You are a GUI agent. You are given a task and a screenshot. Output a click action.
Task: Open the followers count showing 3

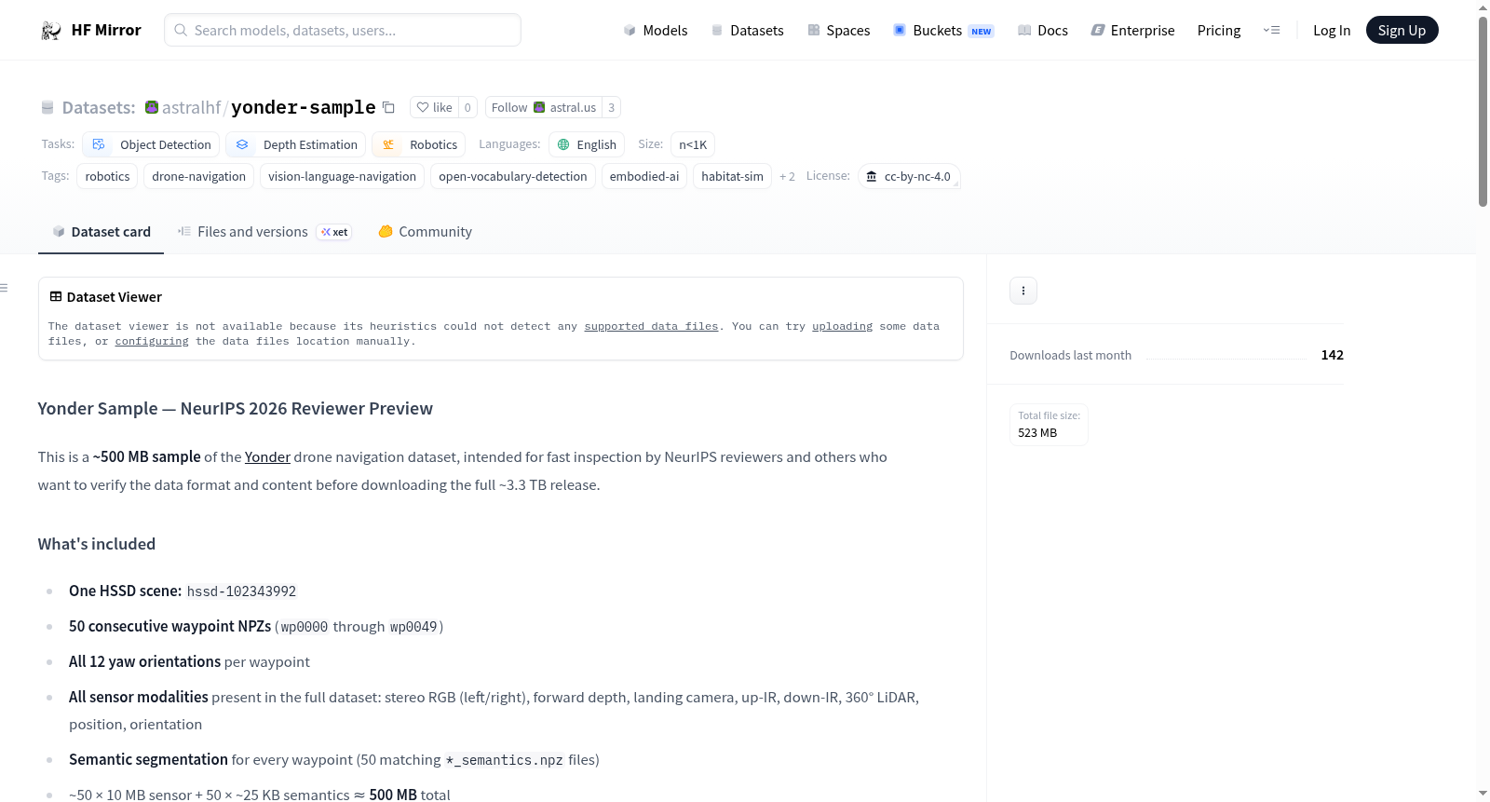click(611, 107)
